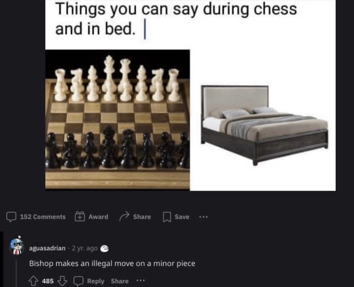Downvote aguasadrian's comment
Viewport: 354px width, 287px height.
[62, 281]
